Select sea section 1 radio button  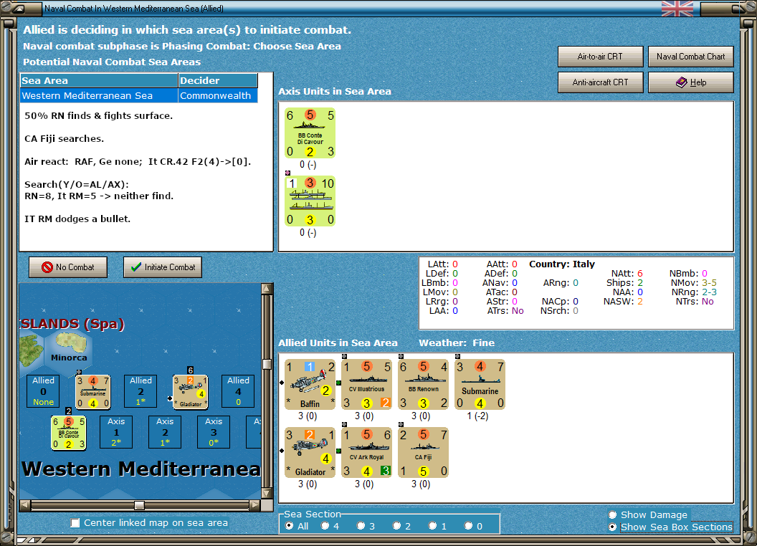[432, 526]
